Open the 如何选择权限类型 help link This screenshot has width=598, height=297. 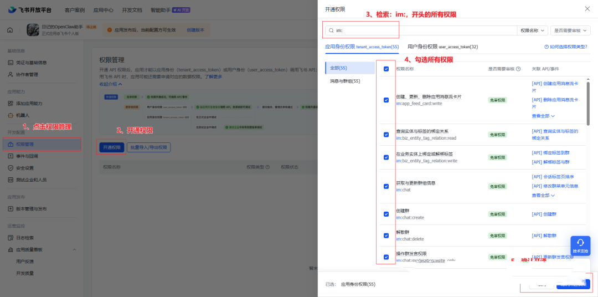pos(566,47)
